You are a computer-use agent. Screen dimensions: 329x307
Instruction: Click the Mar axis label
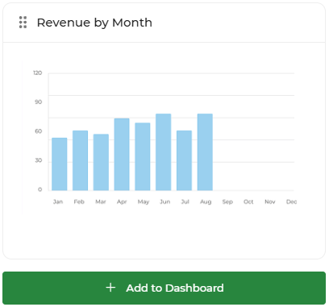point(101,201)
